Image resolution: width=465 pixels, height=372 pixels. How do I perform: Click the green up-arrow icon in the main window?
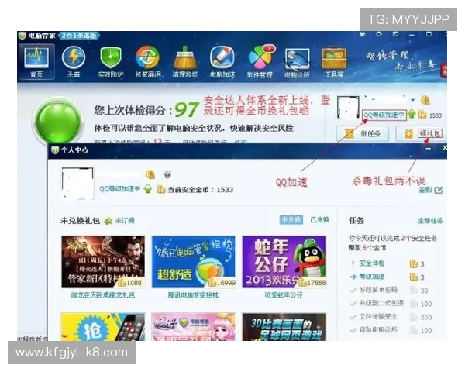click(412, 114)
